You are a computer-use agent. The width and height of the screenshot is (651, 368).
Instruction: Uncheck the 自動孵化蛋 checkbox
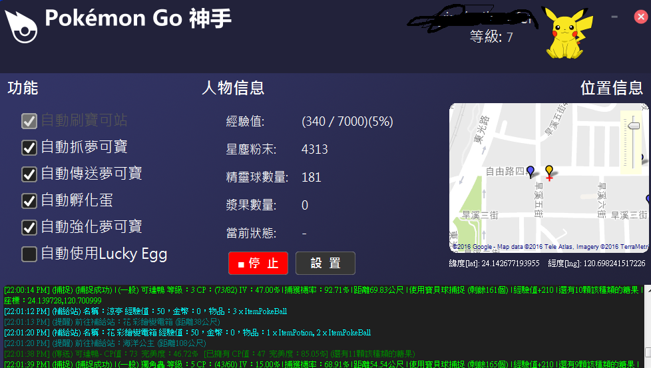[x=29, y=201]
